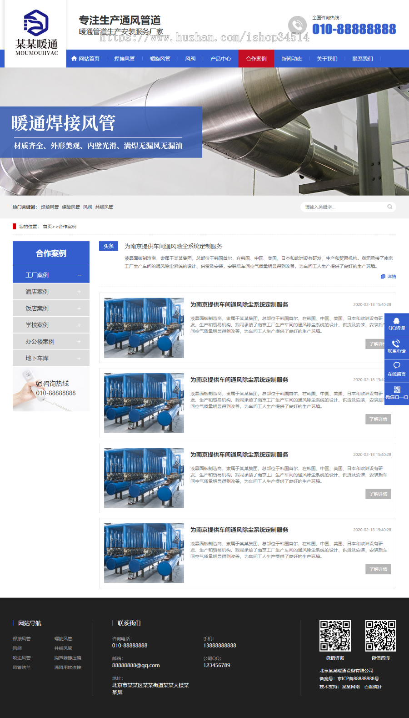Click the home icon next to 网站首页
The height and width of the screenshot is (718, 409).
[74, 59]
